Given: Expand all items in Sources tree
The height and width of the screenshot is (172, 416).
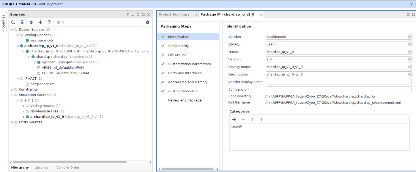Looking at the screenshot, I should click(31, 22).
